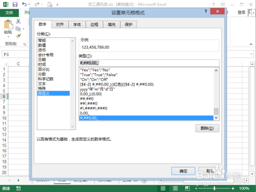The width and height of the screenshot is (256, 192).
Task: Click the 登录 sign-in link
Action: (x=242, y=13)
